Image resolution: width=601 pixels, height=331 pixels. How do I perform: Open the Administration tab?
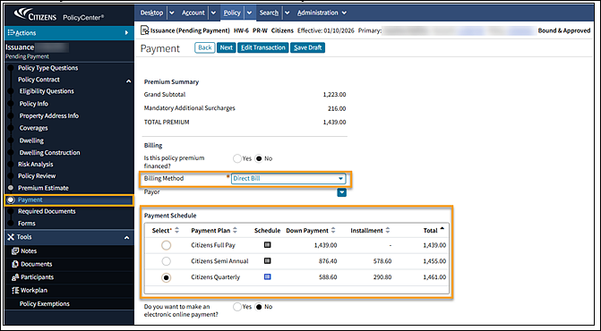(x=317, y=13)
